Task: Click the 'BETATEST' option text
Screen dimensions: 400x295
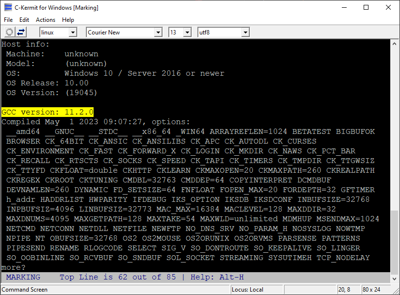Action: [x=311, y=131]
